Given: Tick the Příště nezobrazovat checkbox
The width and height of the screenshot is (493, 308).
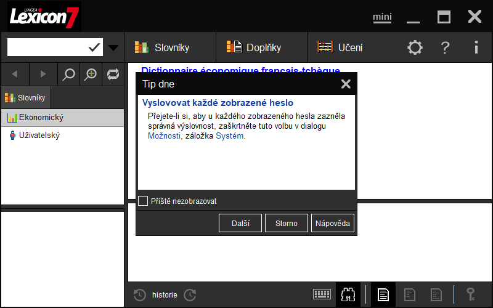Looking at the screenshot, I should (143, 201).
